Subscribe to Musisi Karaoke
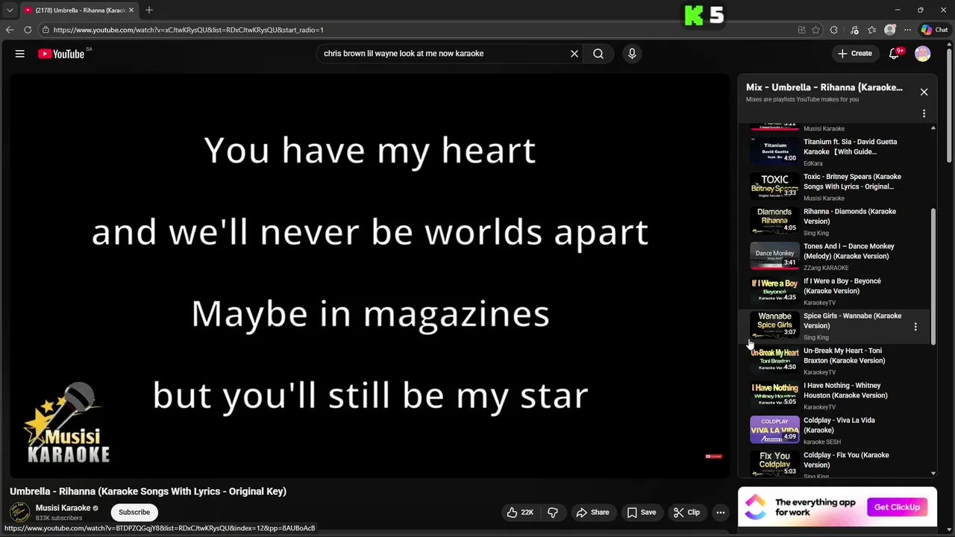The height and width of the screenshot is (537, 955). click(x=134, y=512)
